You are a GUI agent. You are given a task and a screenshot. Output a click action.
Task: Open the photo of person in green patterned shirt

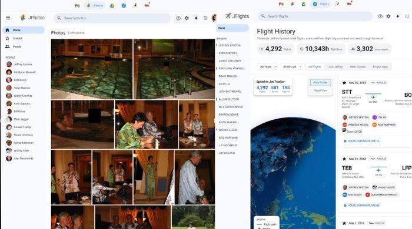[147, 124]
